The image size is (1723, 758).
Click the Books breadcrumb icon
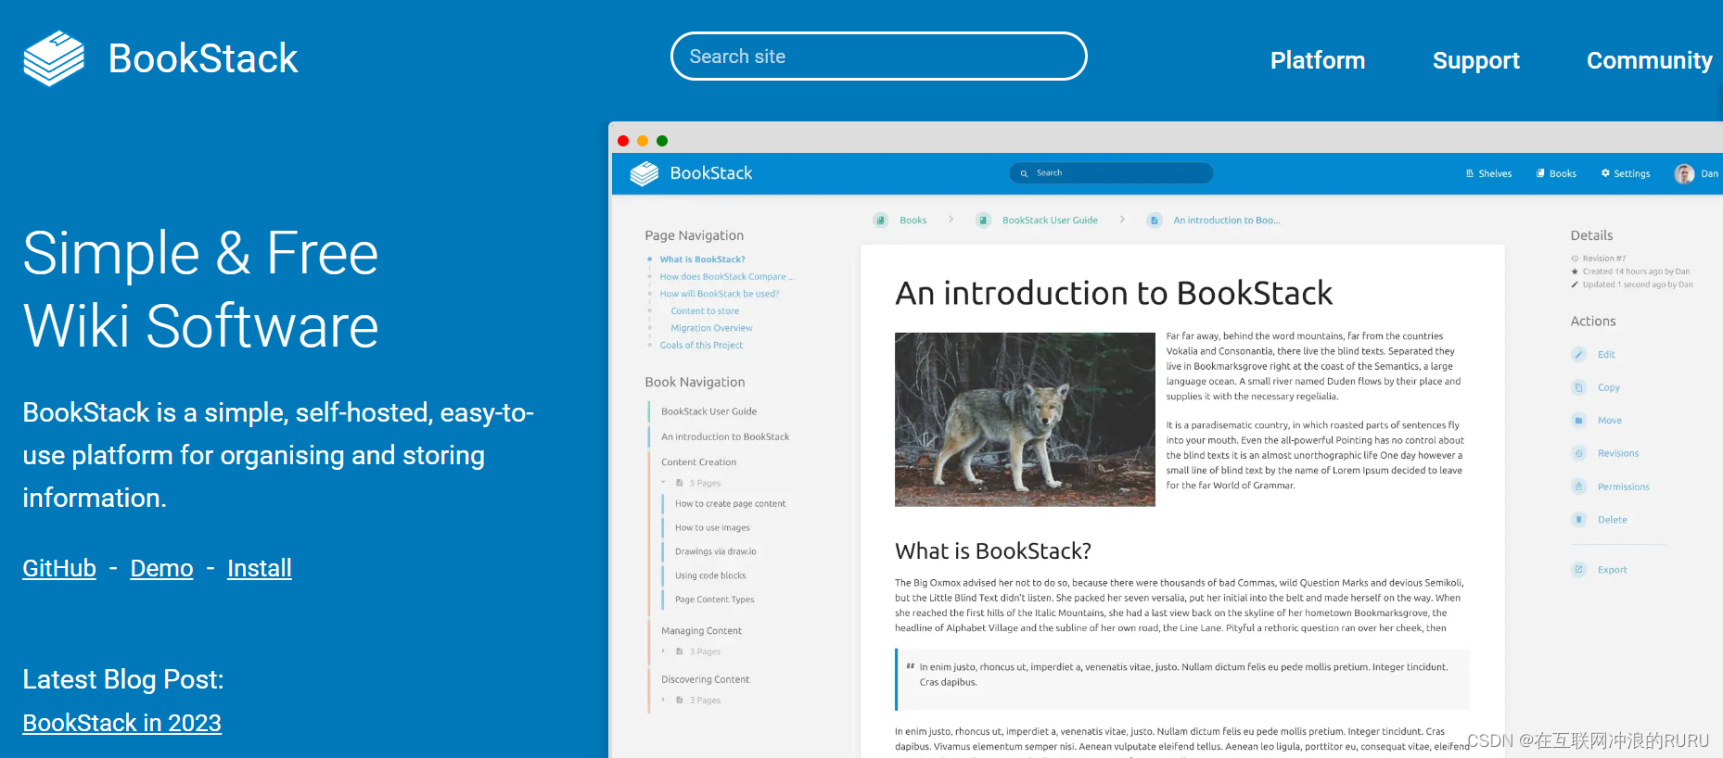coord(880,221)
